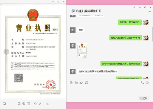Show image at actual 1:1 size

(x=29, y=103)
